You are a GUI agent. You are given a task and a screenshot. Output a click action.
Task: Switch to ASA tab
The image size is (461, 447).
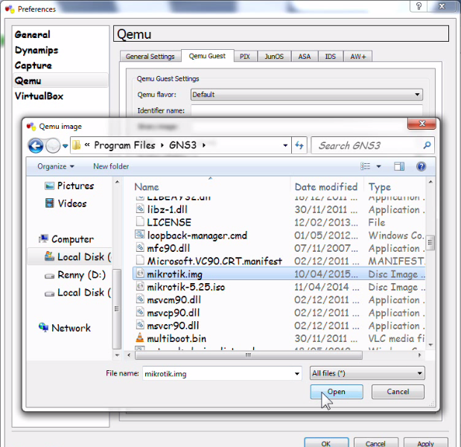[305, 56]
